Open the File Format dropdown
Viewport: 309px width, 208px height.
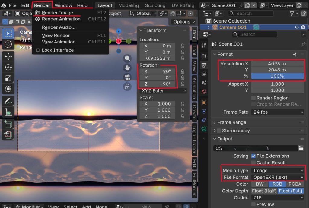[x=277, y=177]
